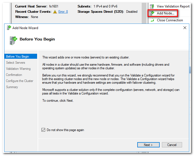Click the warning icon beside Recent Cluster Events
194x156 pixels.
(x=55, y=12)
